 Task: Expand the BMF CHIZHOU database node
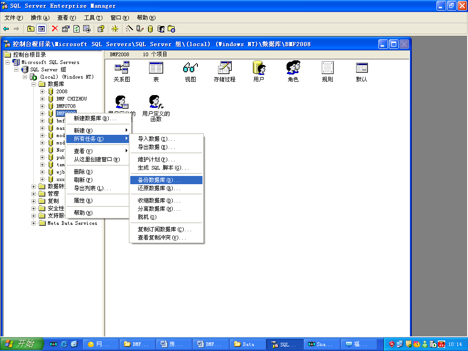pyautogui.click(x=42, y=99)
